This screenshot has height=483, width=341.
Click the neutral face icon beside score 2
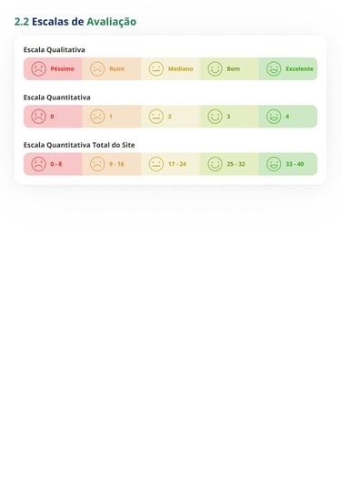point(156,117)
